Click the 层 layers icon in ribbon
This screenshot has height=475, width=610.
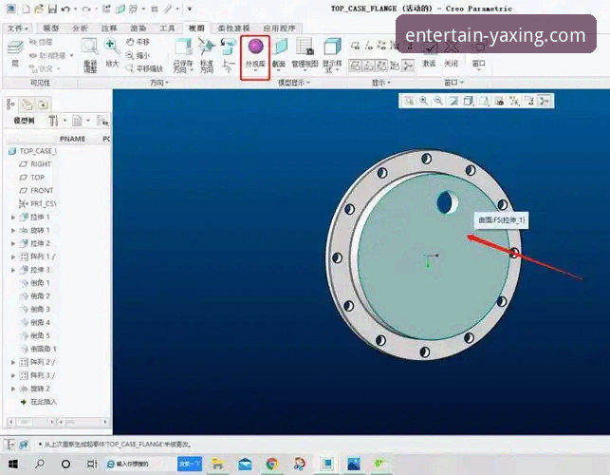point(14,49)
